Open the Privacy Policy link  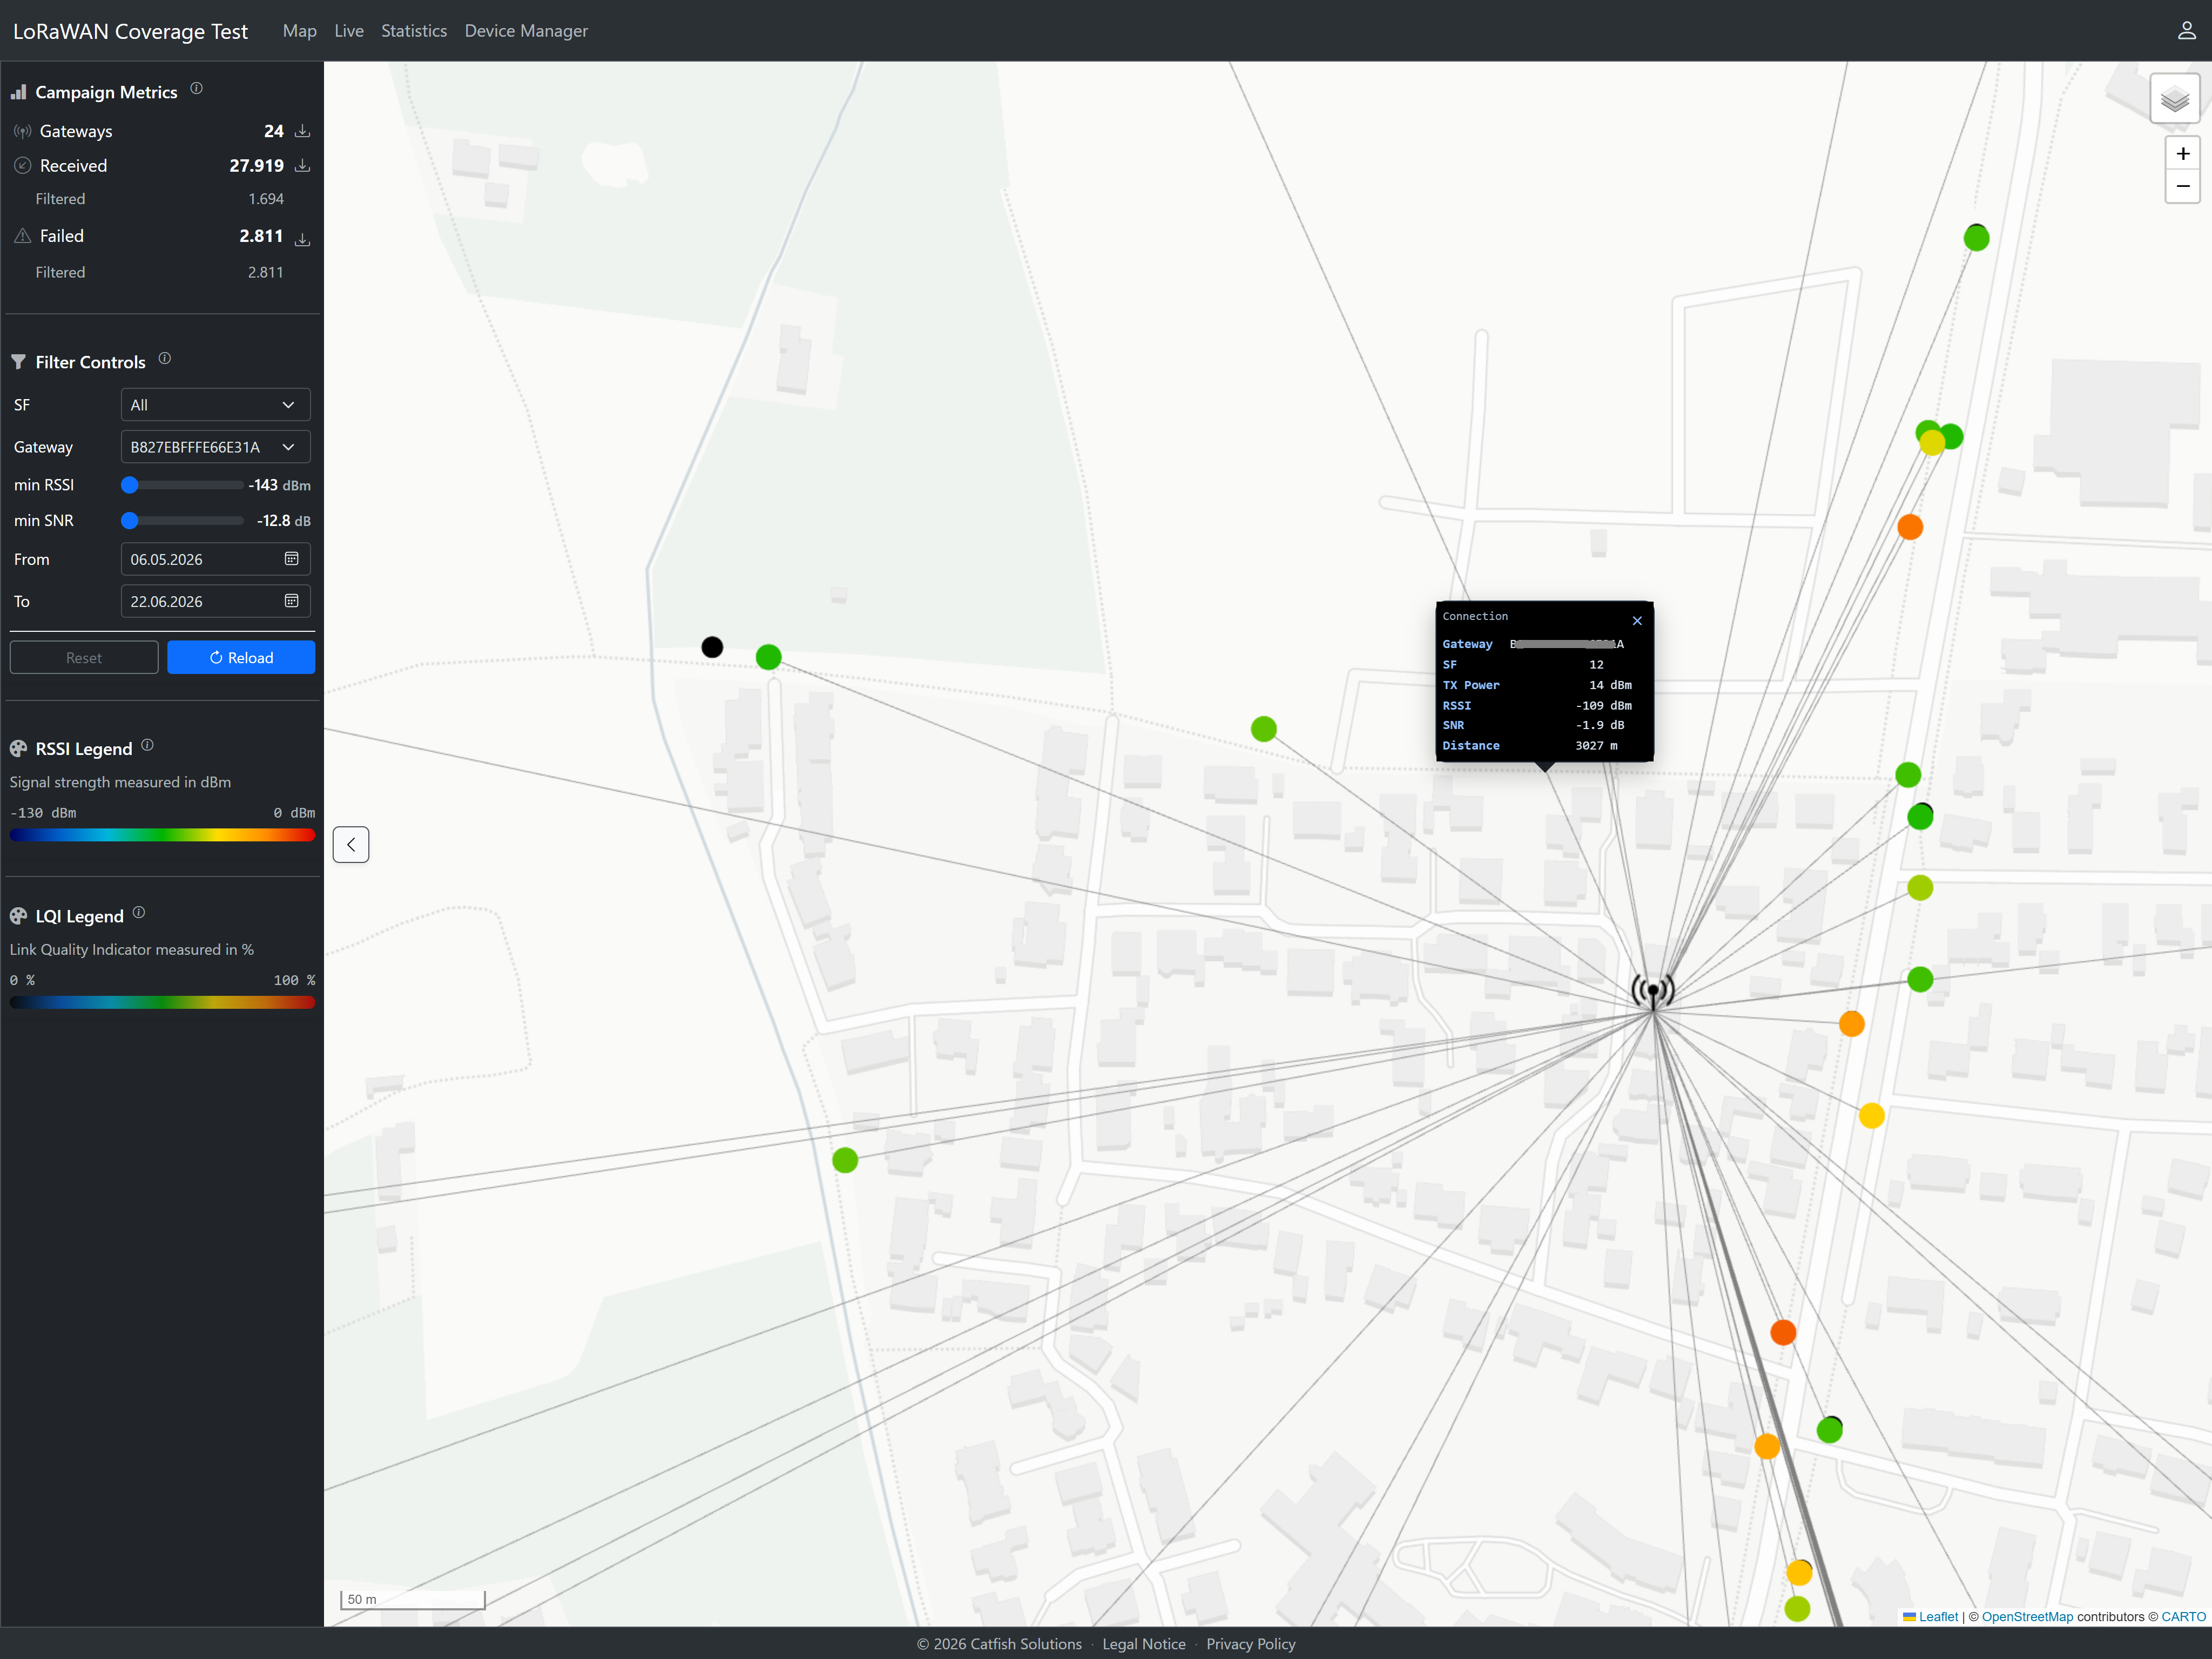[1251, 1644]
